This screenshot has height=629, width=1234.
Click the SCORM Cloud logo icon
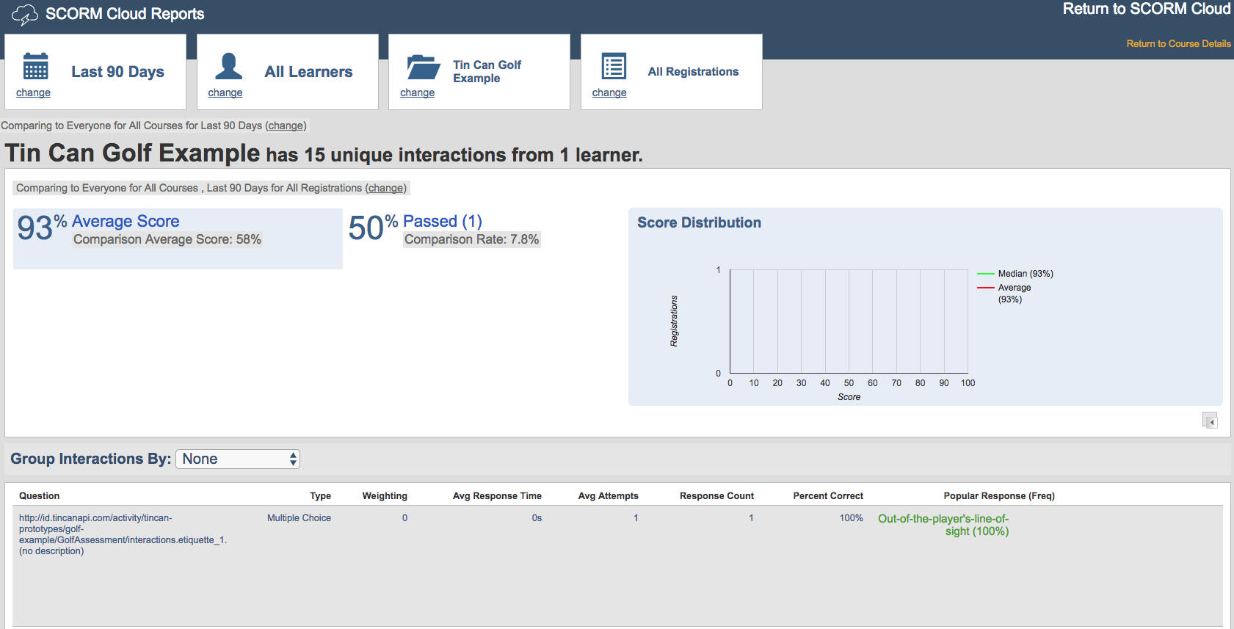(x=25, y=15)
